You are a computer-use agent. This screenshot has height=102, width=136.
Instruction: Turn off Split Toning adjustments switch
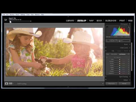(x=106, y=76)
